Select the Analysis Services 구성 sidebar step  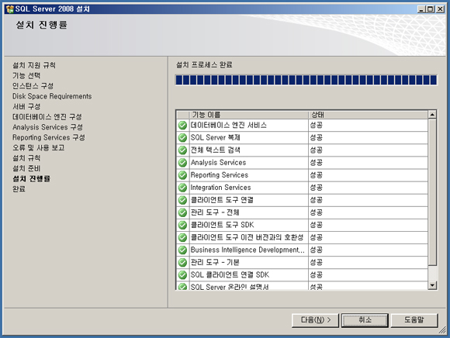point(47,127)
